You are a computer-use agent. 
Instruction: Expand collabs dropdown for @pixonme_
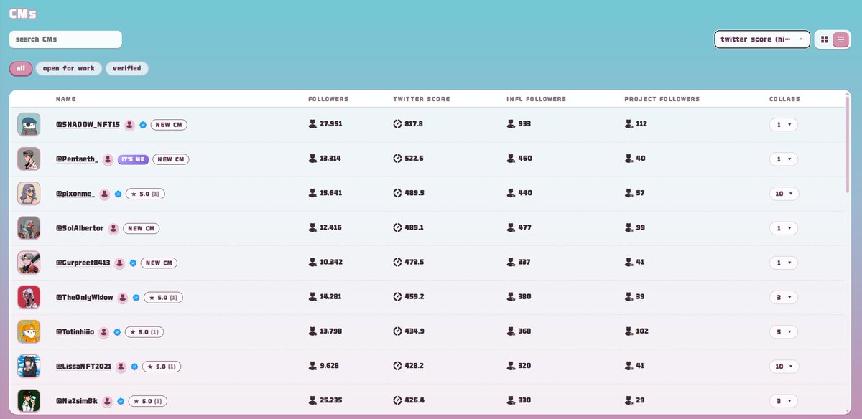pyautogui.click(x=783, y=194)
